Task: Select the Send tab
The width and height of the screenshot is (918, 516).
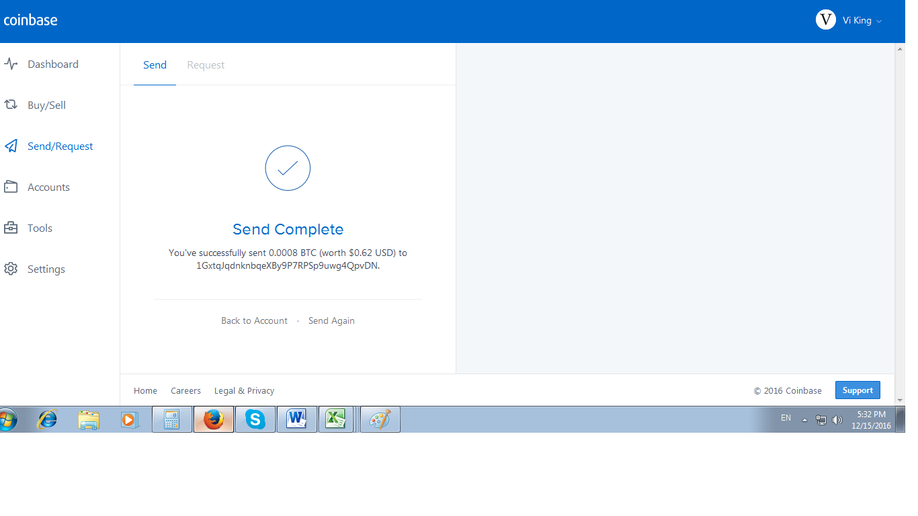Action: 155,65
